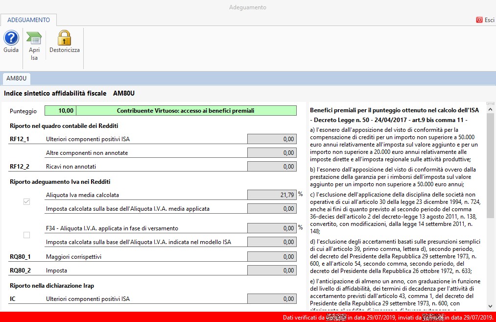496x322 pixels.
Task: Toggle the checked Aliquota Iva media checkbox
Action: (x=26, y=202)
